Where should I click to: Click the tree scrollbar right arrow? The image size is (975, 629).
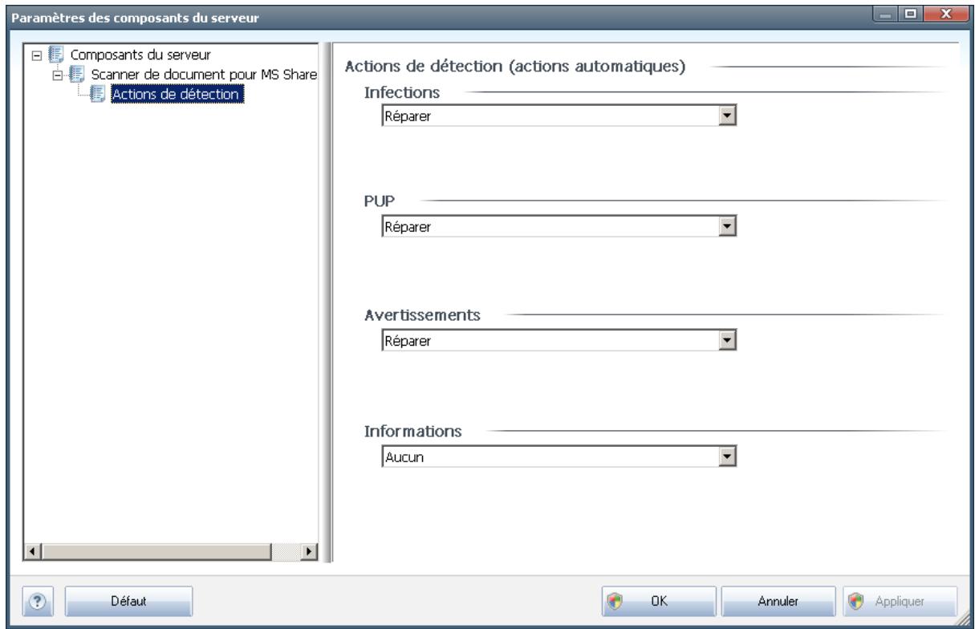pyautogui.click(x=309, y=553)
